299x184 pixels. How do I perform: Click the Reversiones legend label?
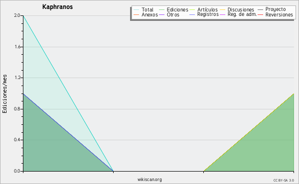pos(279,14)
